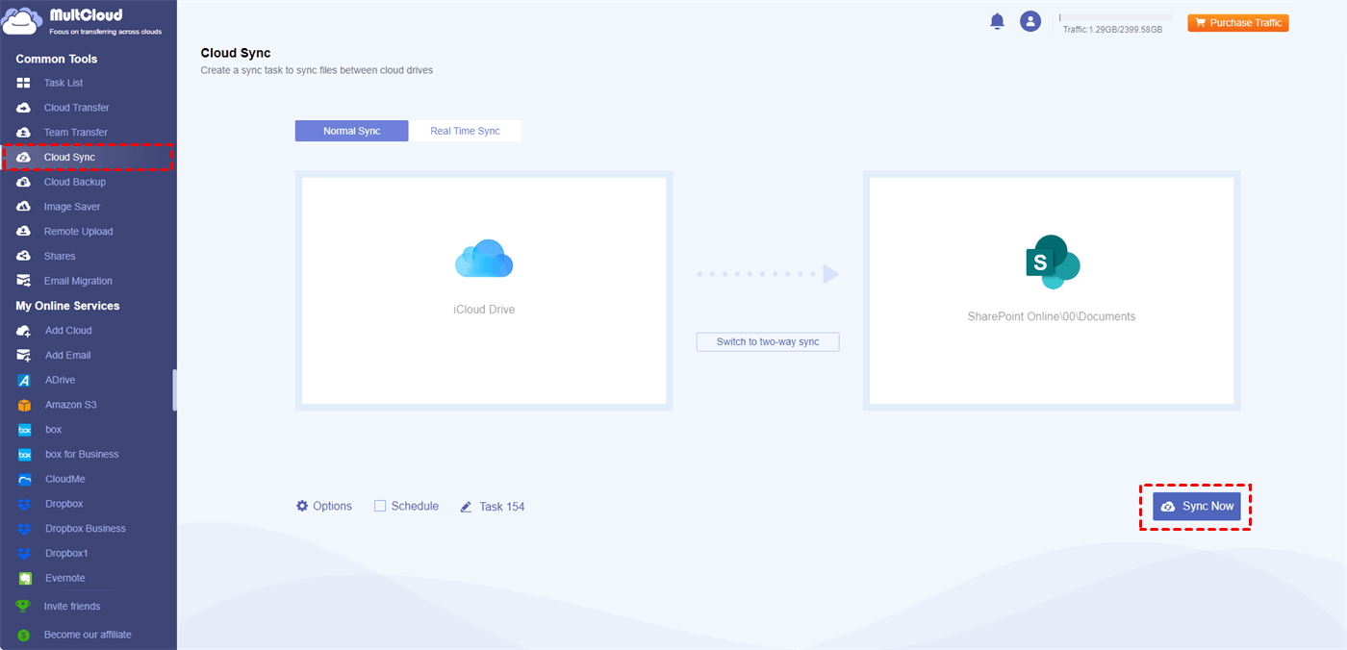Click the 'Become our affiliate' text
Viewport: 1347px width, 650px height.
(88, 635)
